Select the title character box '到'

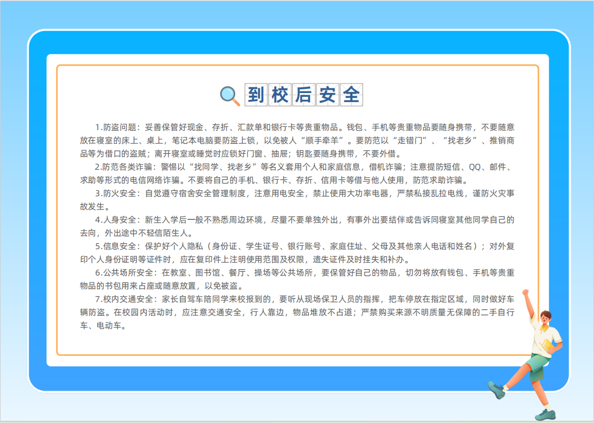pos(256,95)
